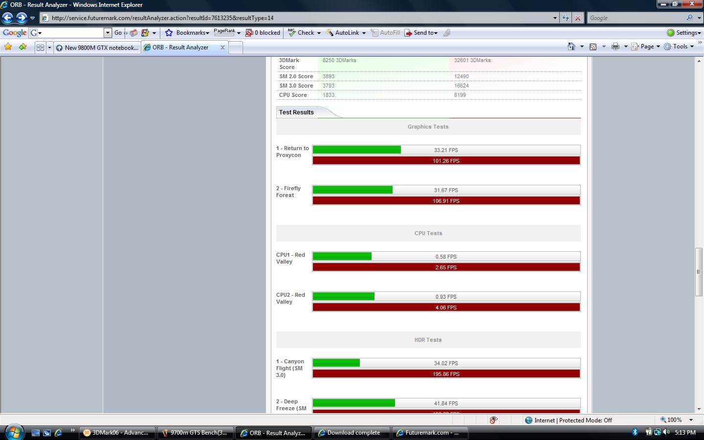Image resolution: width=704 pixels, height=440 pixels.
Task: Open the Print options dropdown arrow
Action: click(625, 47)
